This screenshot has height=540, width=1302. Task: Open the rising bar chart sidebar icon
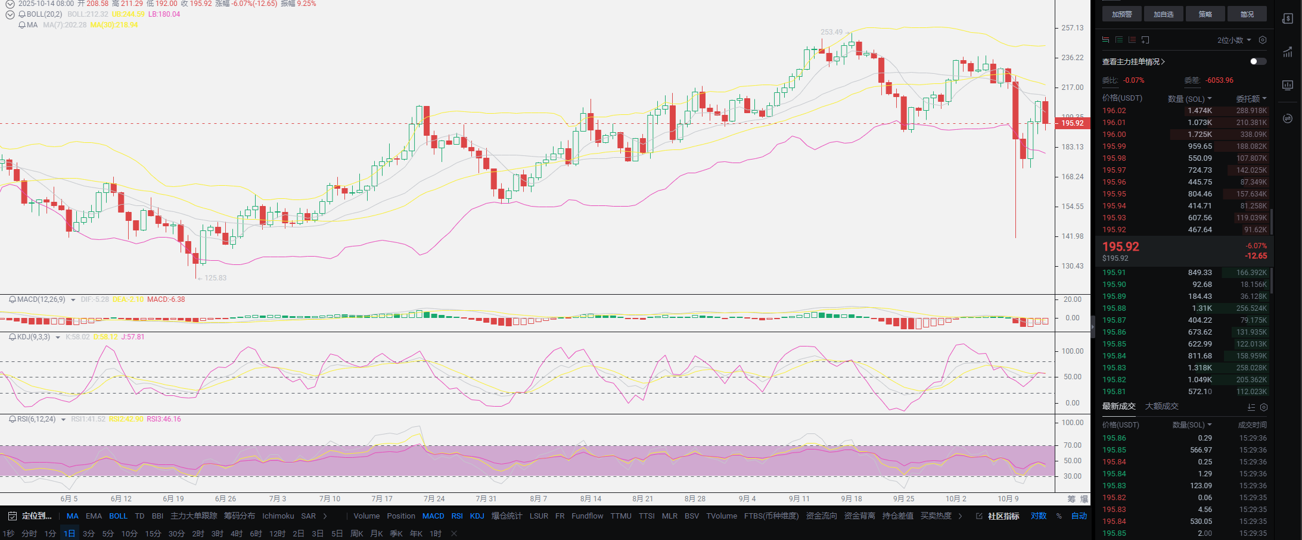pyautogui.click(x=1287, y=52)
